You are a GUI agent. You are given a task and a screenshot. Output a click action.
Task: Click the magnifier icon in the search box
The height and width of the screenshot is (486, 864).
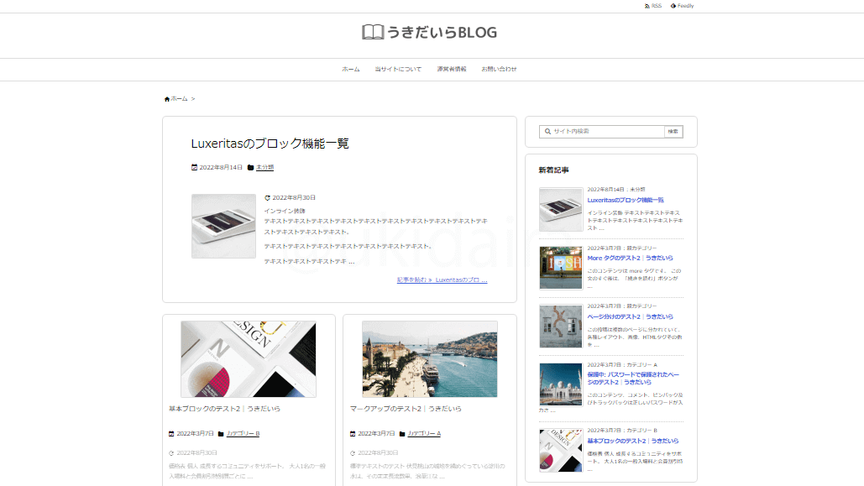[x=547, y=132]
